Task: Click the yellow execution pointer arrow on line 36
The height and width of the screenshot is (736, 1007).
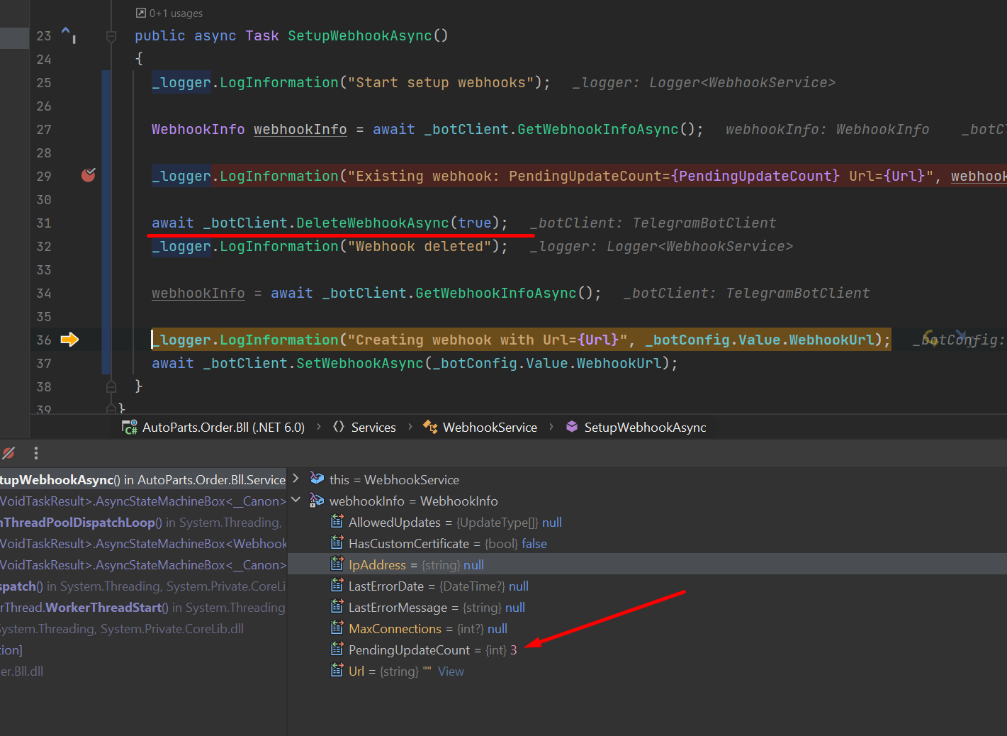Action: tap(69, 340)
